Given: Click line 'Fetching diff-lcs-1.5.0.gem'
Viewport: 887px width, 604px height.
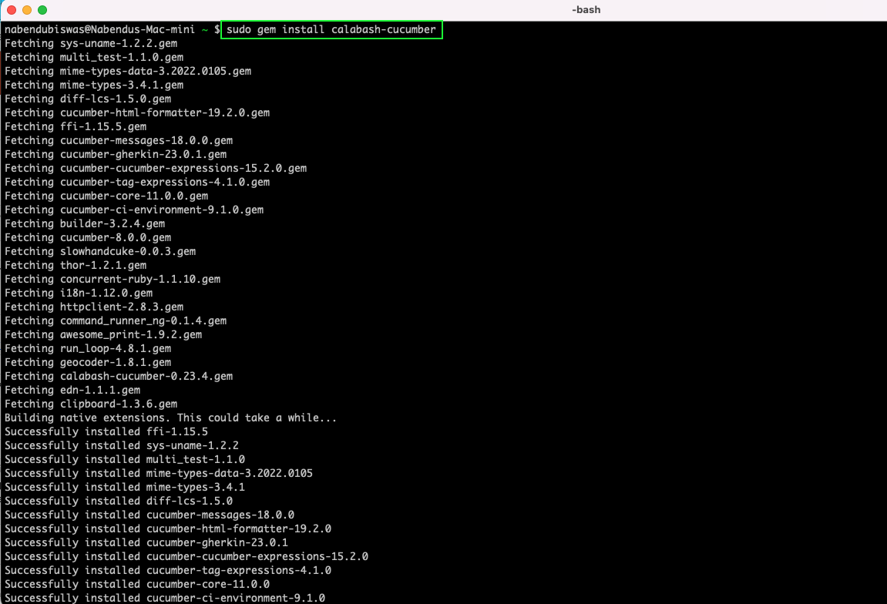Looking at the screenshot, I should point(88,99).
